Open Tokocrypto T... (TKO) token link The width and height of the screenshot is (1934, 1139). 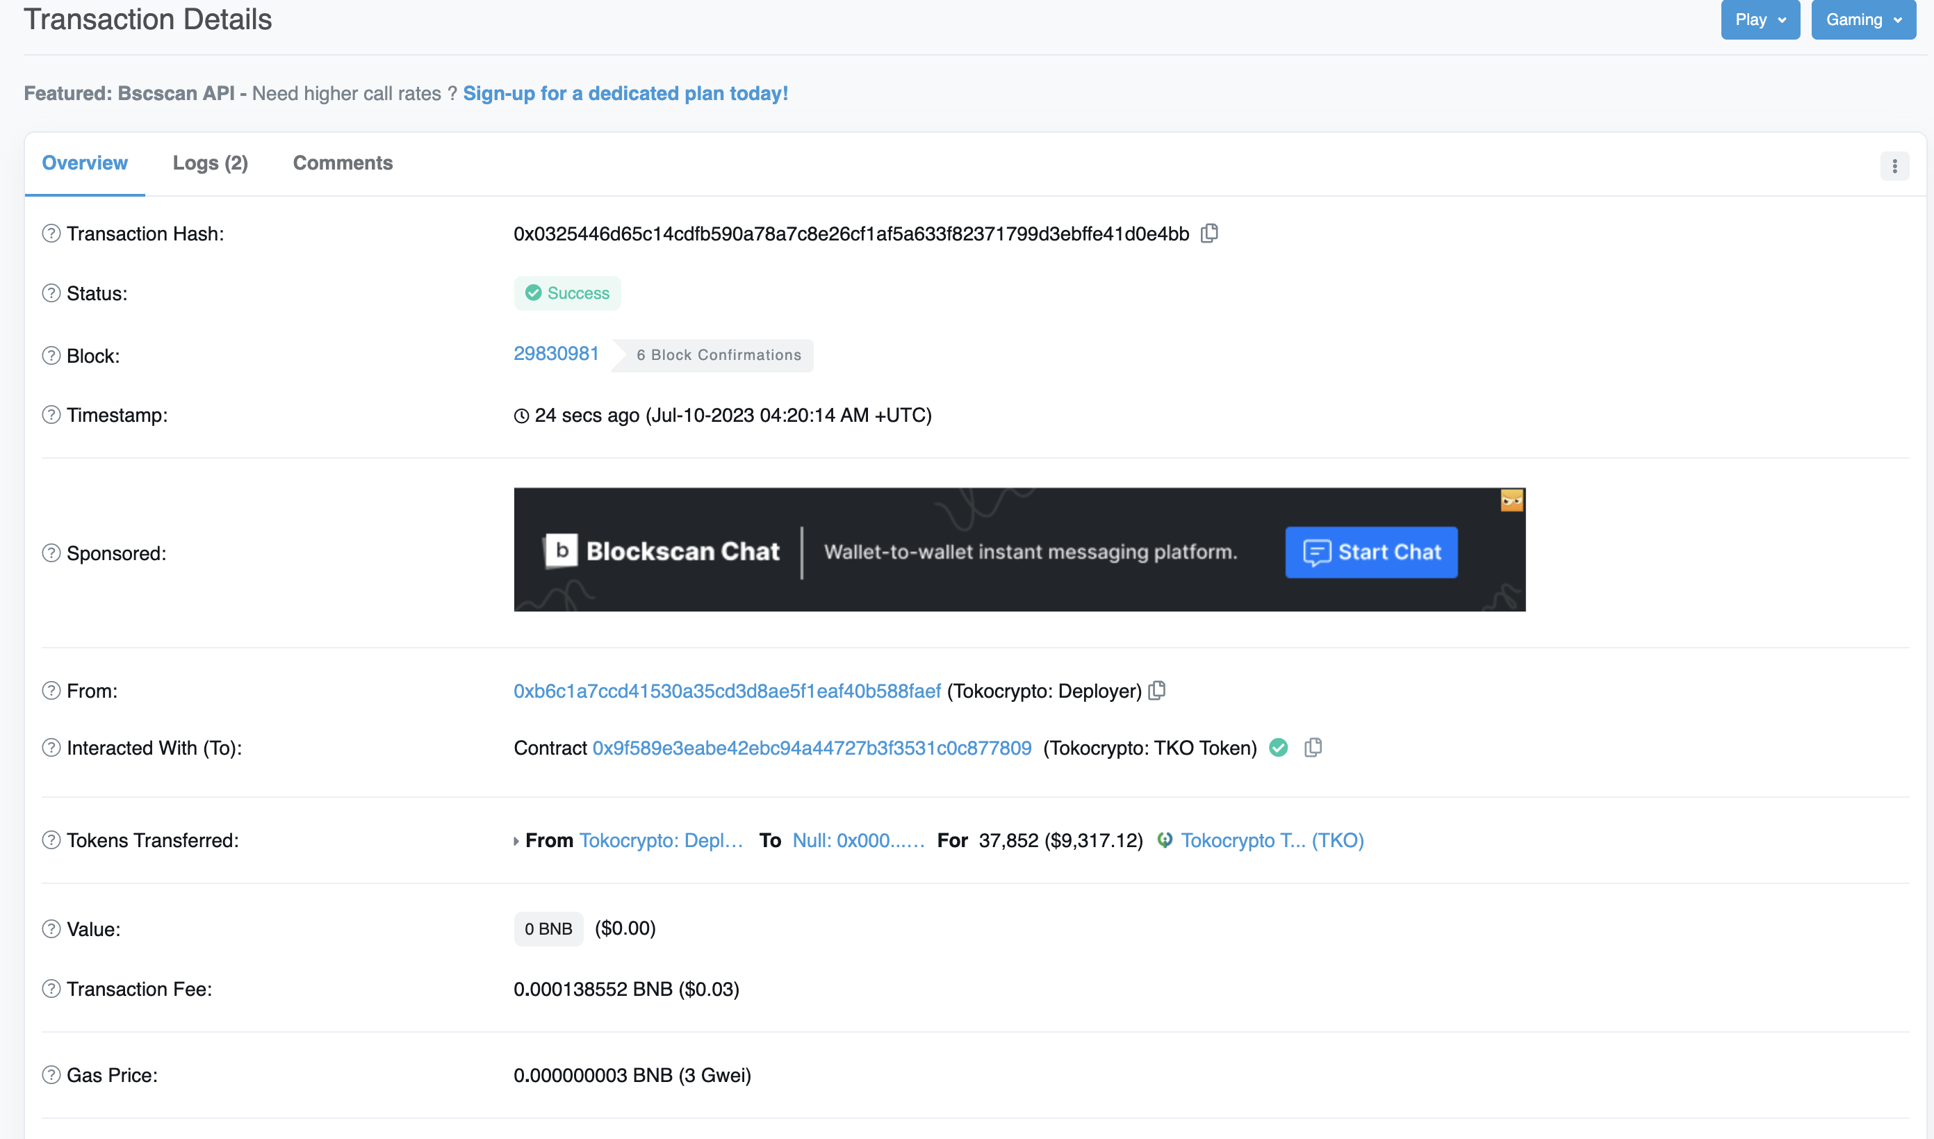(1272, 840)
